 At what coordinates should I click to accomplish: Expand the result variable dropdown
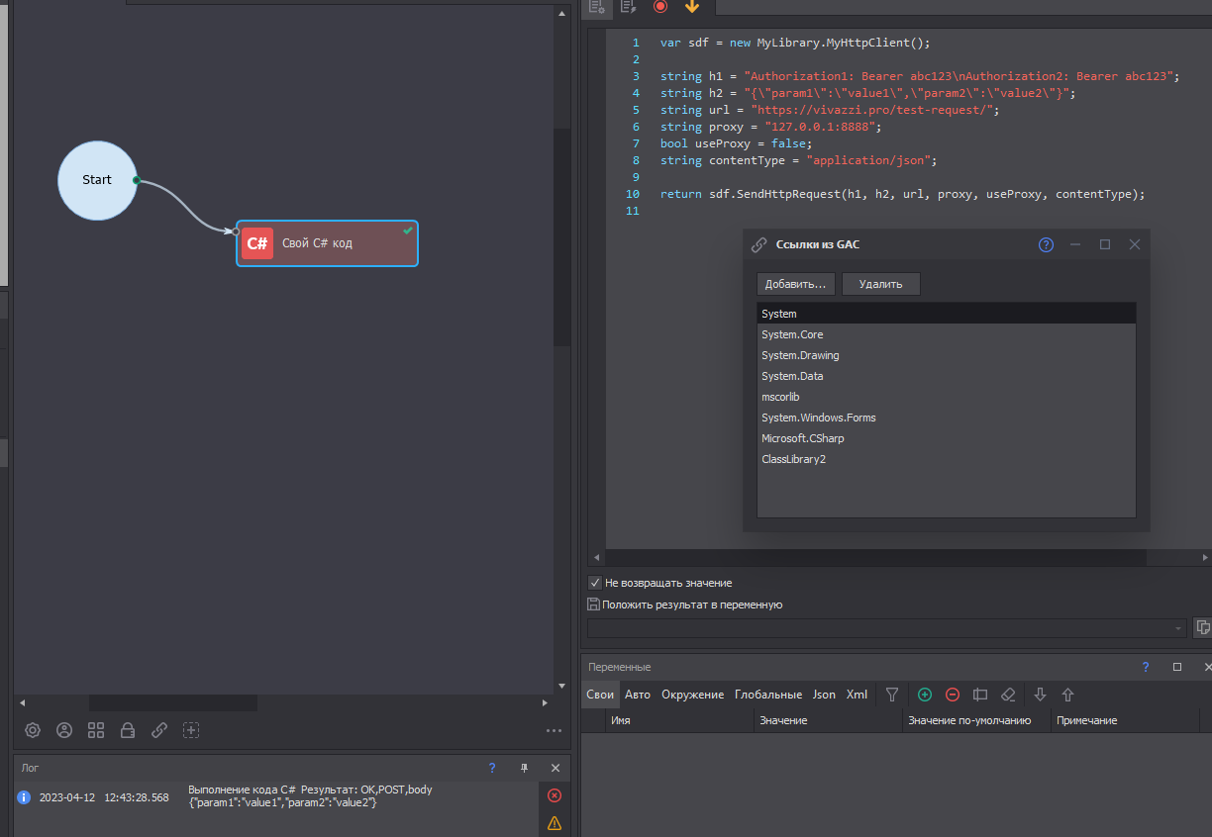coord(1178,628)
